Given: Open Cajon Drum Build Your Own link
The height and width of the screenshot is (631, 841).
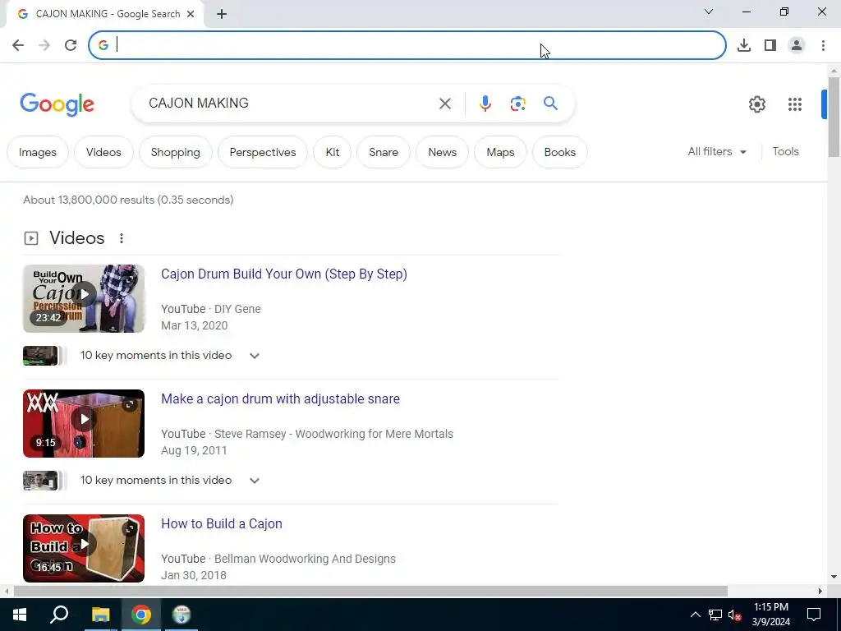Looking at the screenshot, I should 283,274.
